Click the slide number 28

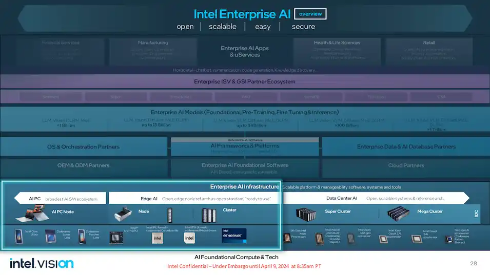[x=474, y=263]
